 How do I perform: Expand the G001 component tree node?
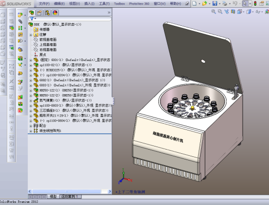(31, 60)
